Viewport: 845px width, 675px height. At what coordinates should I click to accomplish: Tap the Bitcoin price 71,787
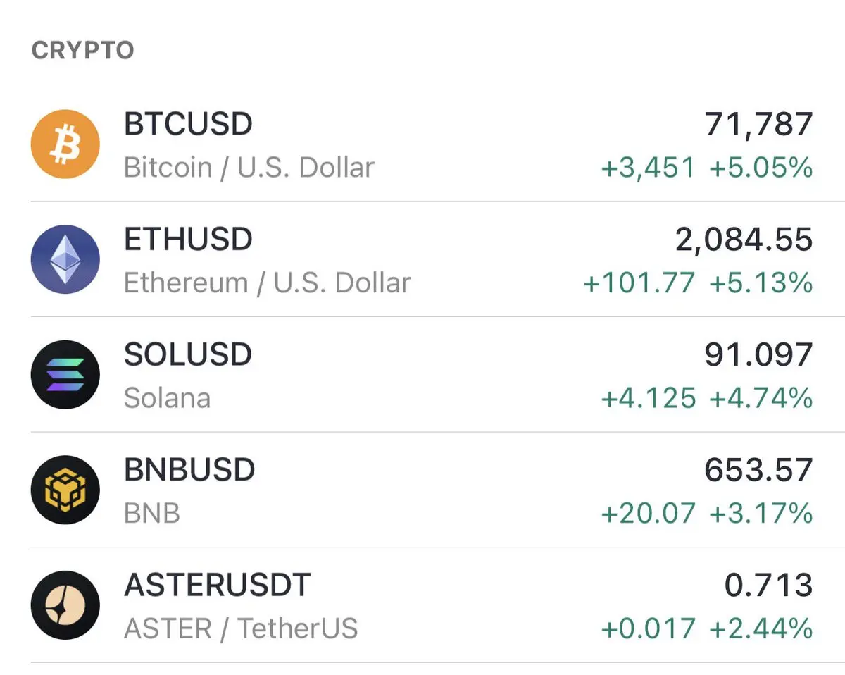(x=758, y=125)
